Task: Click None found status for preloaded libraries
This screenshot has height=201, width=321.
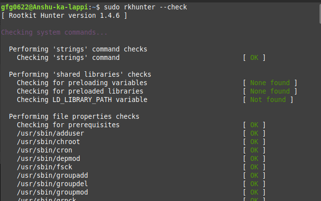Action: (x=270, y=91)
